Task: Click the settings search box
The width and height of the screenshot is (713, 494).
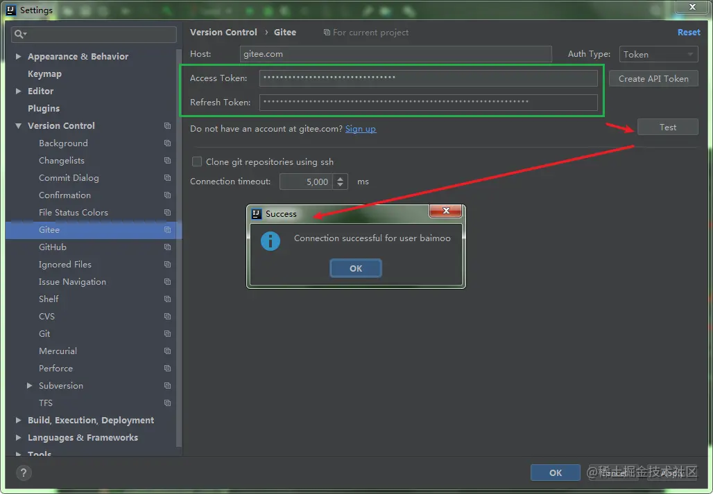Action: (x=94, y=35)
